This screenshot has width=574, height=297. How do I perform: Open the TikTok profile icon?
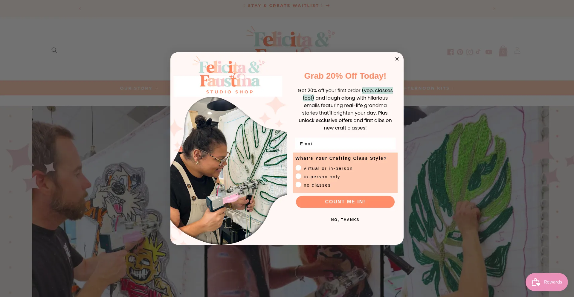coord(478,52)
